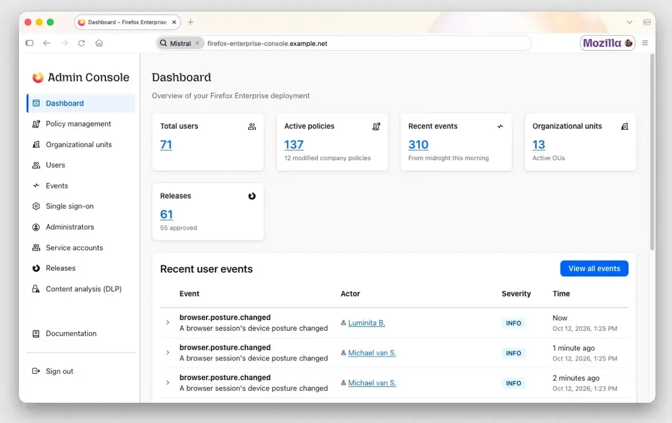Open Michael van S. link at 1 minute ago
The height and width of the screenshot is (423, 672).
click(372, 353)
